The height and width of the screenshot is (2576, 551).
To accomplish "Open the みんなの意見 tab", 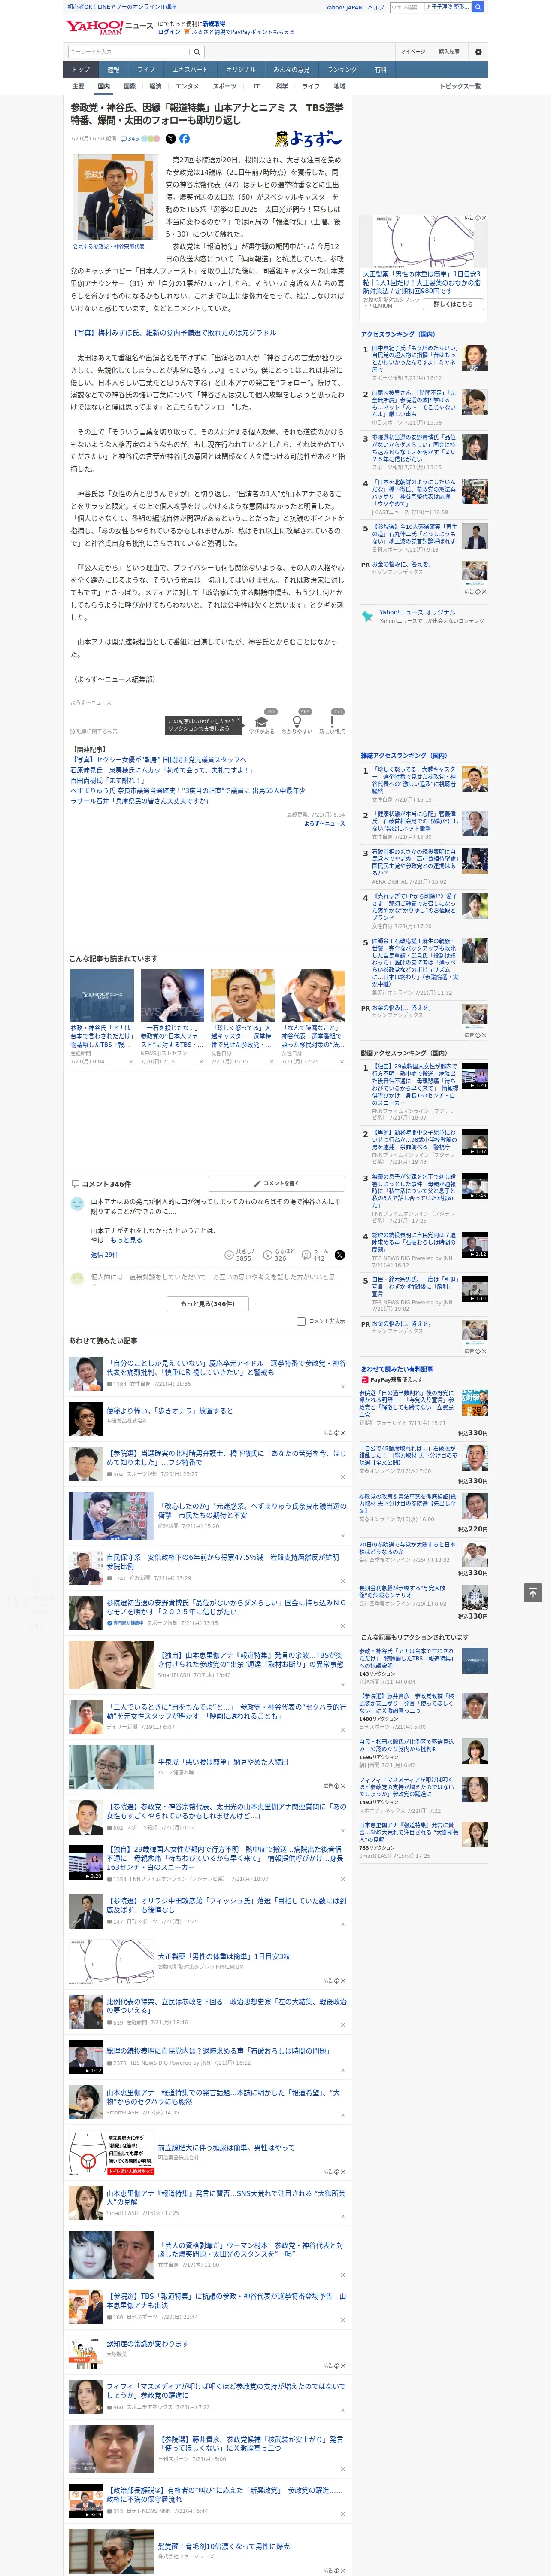I will (x=291, y=70).
